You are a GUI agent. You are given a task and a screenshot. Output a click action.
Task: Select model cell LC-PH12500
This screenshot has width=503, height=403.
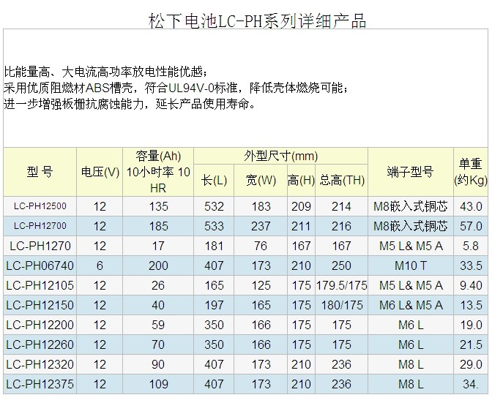click(40, 207)
